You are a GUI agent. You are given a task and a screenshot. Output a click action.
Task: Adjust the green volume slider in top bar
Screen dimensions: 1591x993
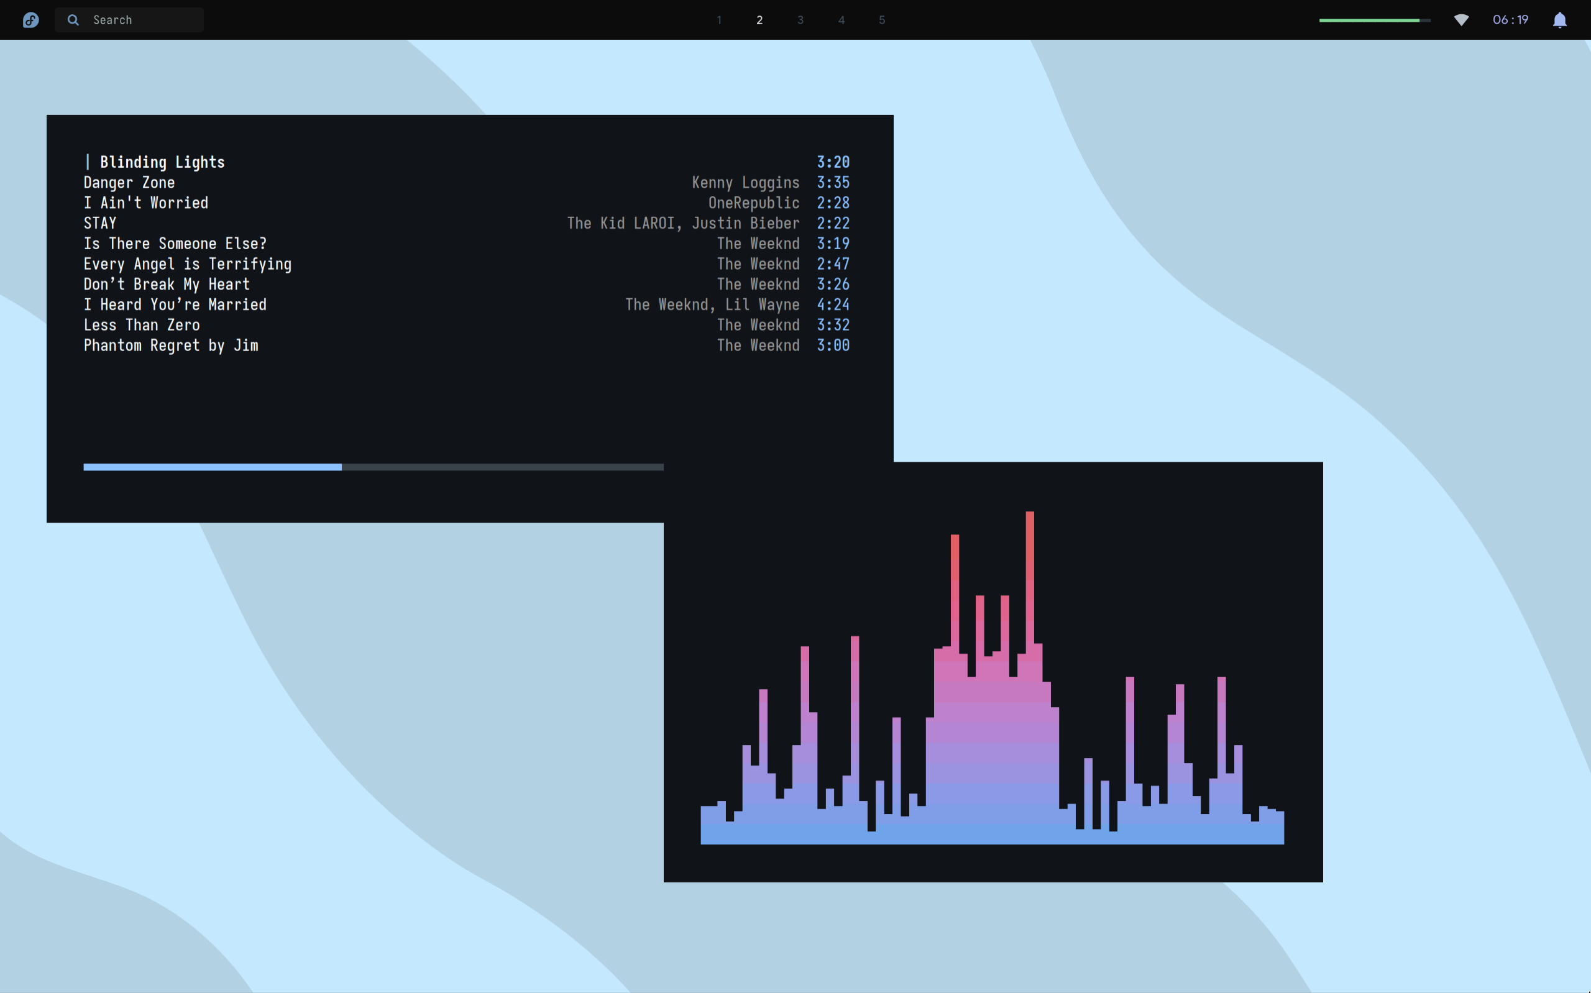pos(1374,21)
